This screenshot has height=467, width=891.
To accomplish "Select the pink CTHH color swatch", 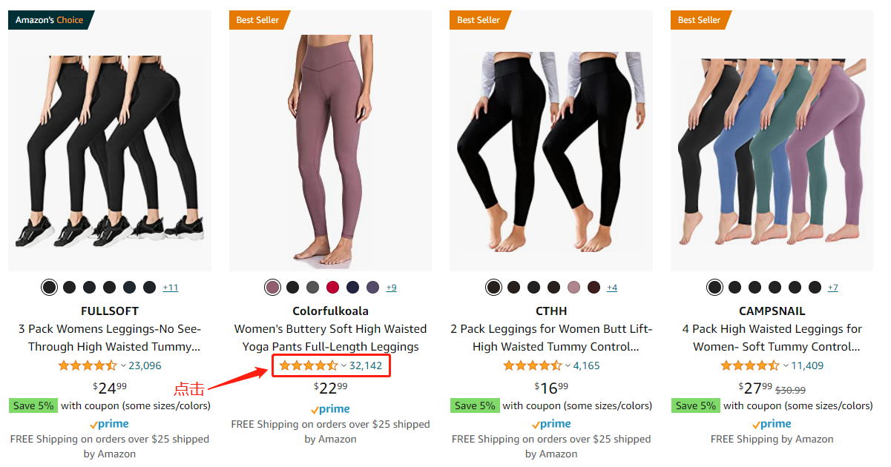I will tap(573, 288).
